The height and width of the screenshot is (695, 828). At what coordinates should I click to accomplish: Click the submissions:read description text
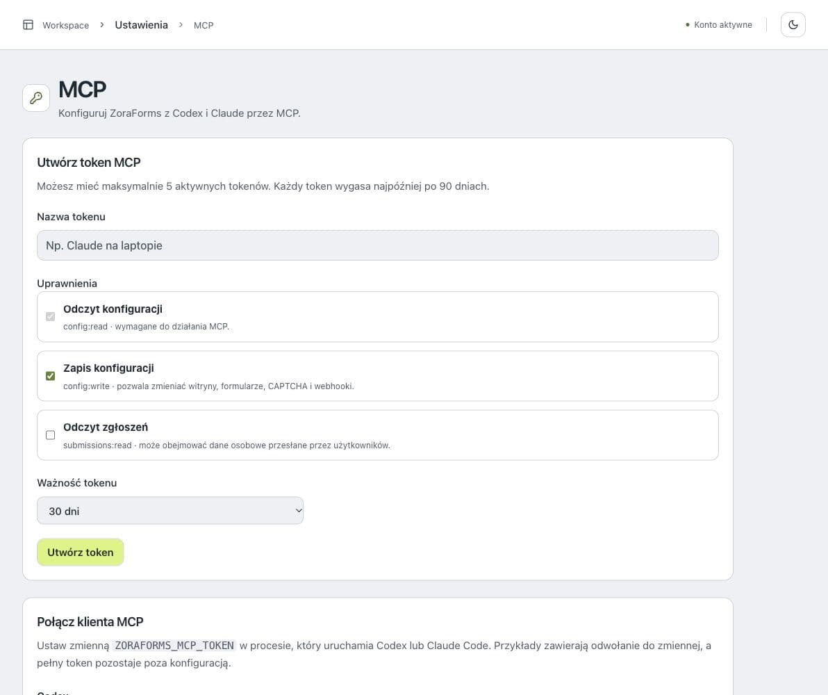coord(226,445)
